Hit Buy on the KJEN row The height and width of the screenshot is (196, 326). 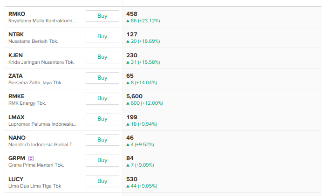[102, 57]
